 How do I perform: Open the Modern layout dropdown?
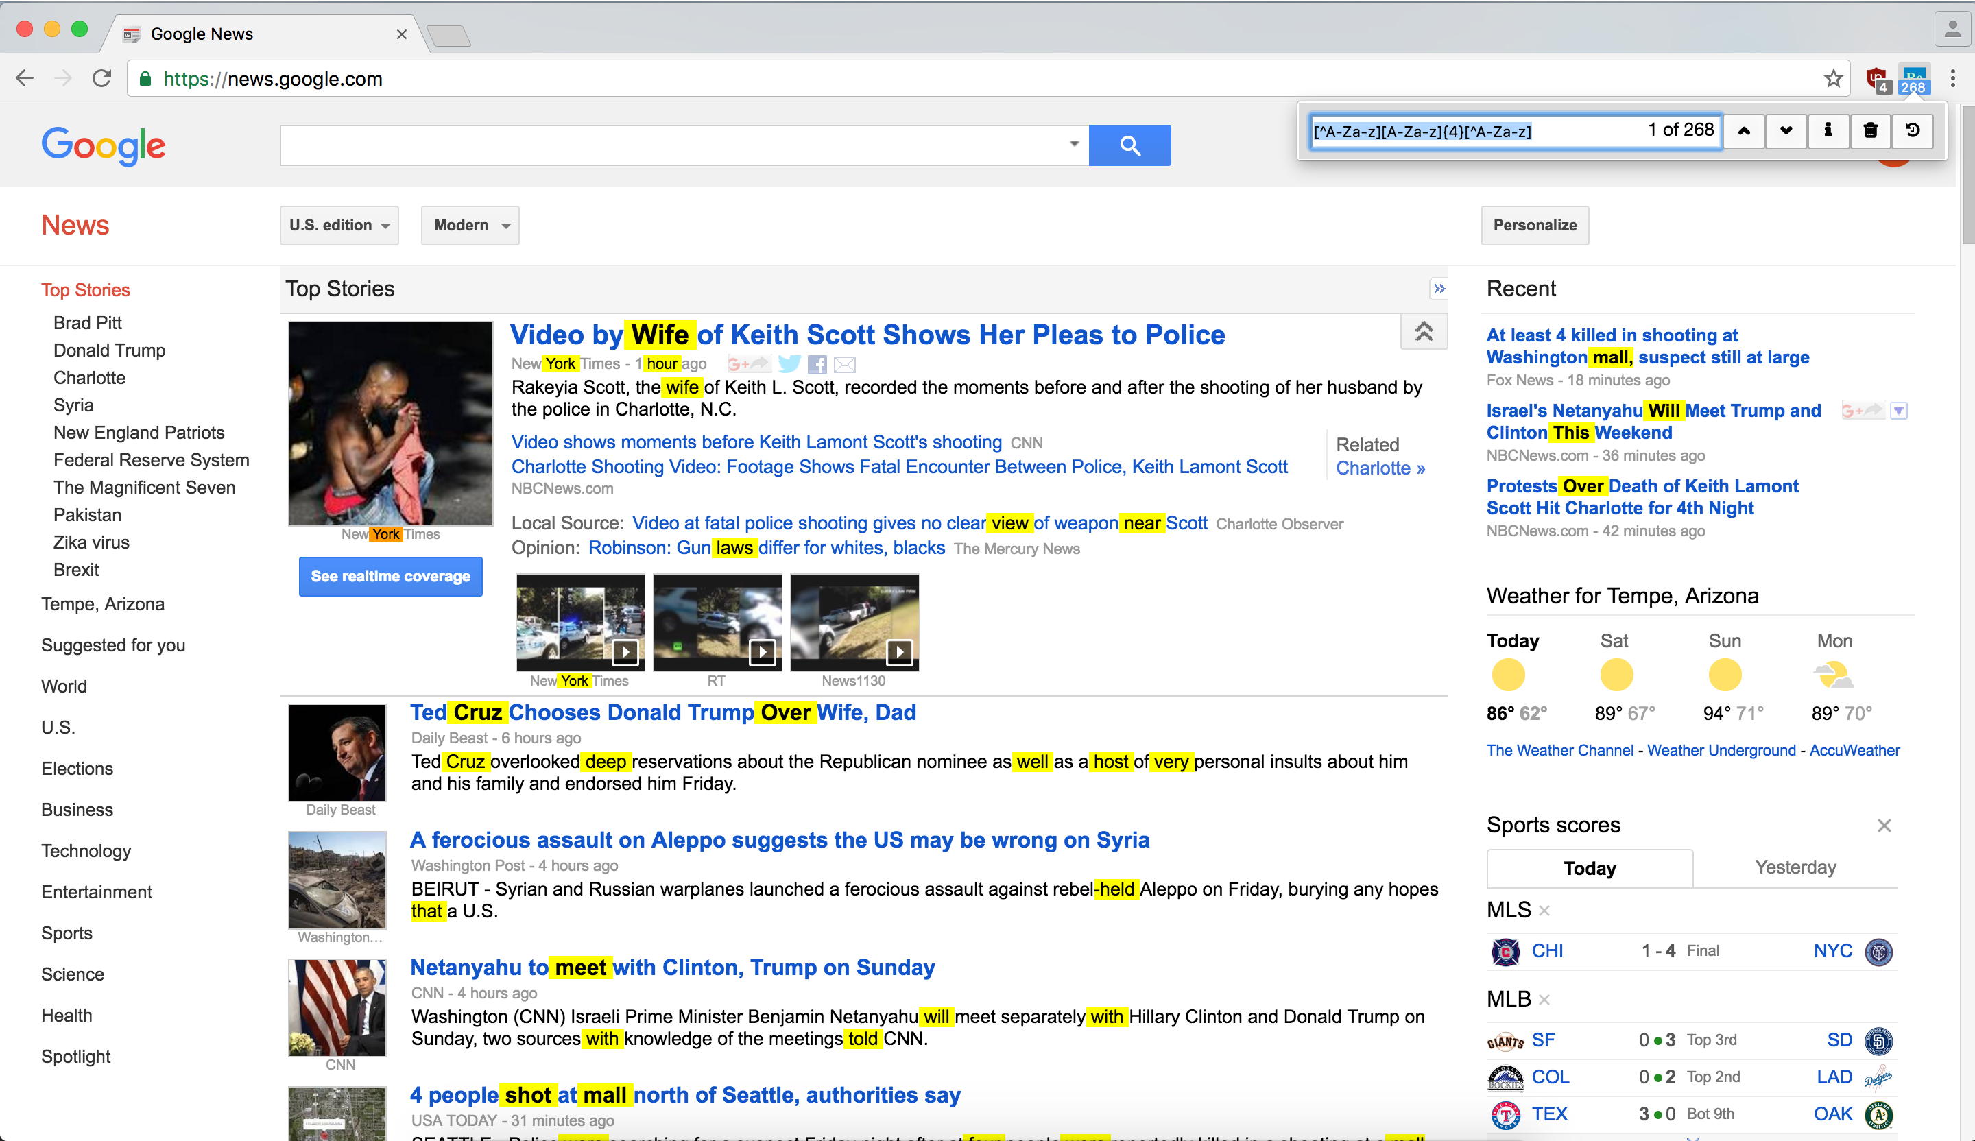point(470,226)
